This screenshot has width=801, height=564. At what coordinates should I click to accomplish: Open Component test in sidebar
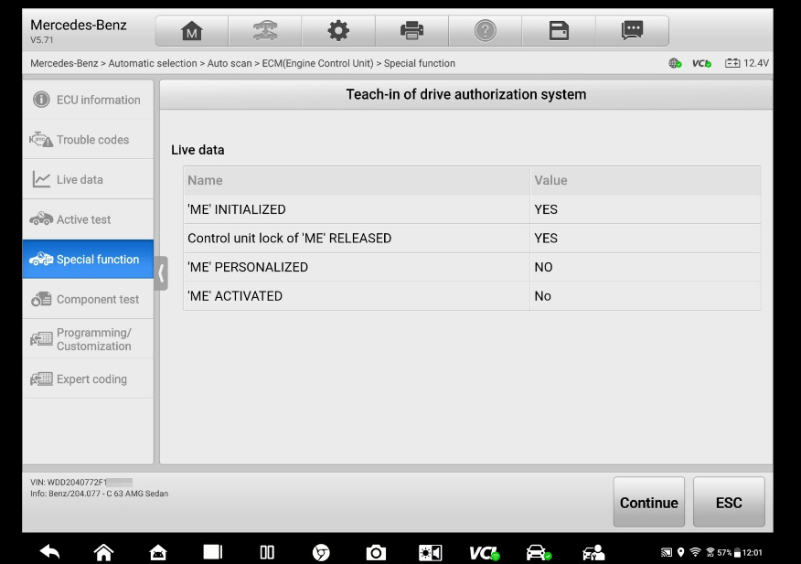(88, 299)
